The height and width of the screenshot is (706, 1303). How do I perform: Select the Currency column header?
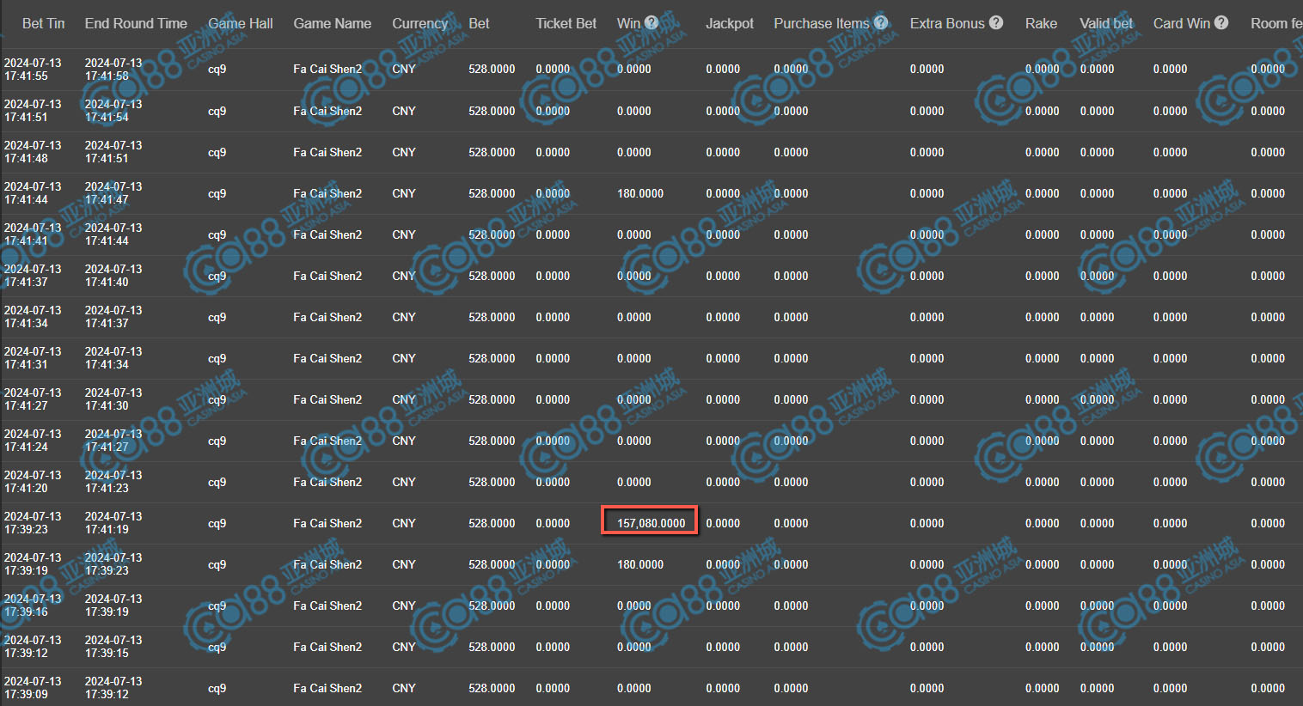[x=420, y=23]
